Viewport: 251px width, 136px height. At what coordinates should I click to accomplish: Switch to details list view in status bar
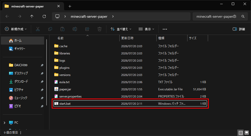241,133
